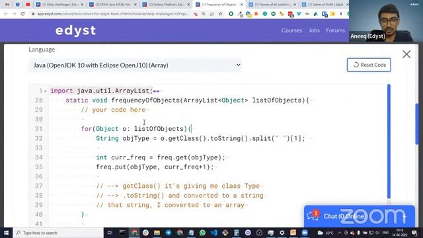Switch to the Game of Profit tab
This screenshot has width=423, height=238.
pyautogui.click(x=325, y=5)
